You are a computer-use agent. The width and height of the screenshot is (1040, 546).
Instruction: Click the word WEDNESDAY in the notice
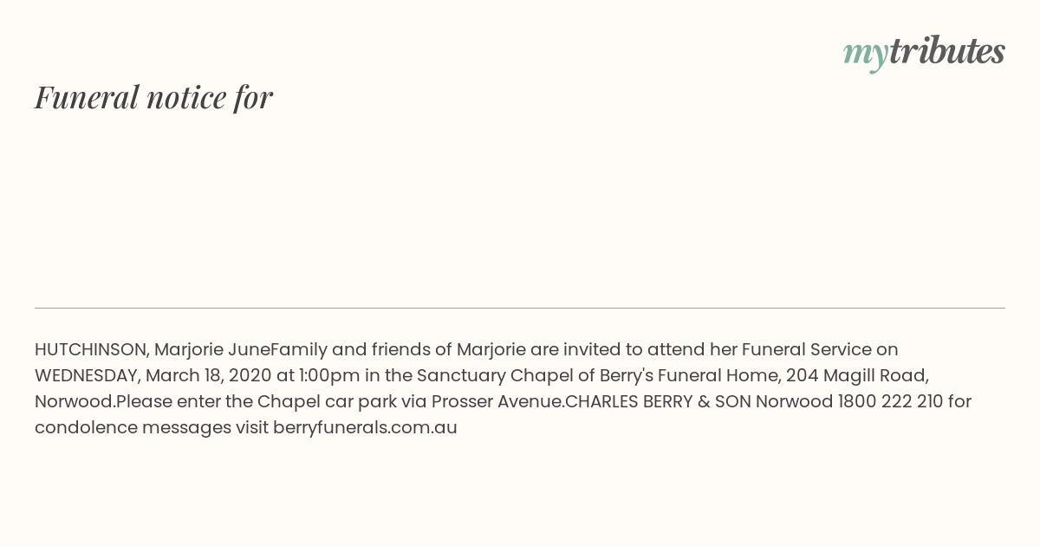(87, 375)
